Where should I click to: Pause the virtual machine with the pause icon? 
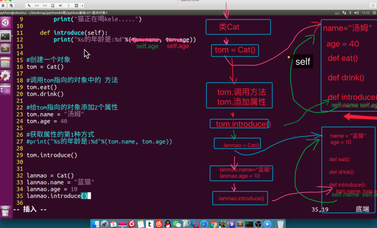coord(3,5)
